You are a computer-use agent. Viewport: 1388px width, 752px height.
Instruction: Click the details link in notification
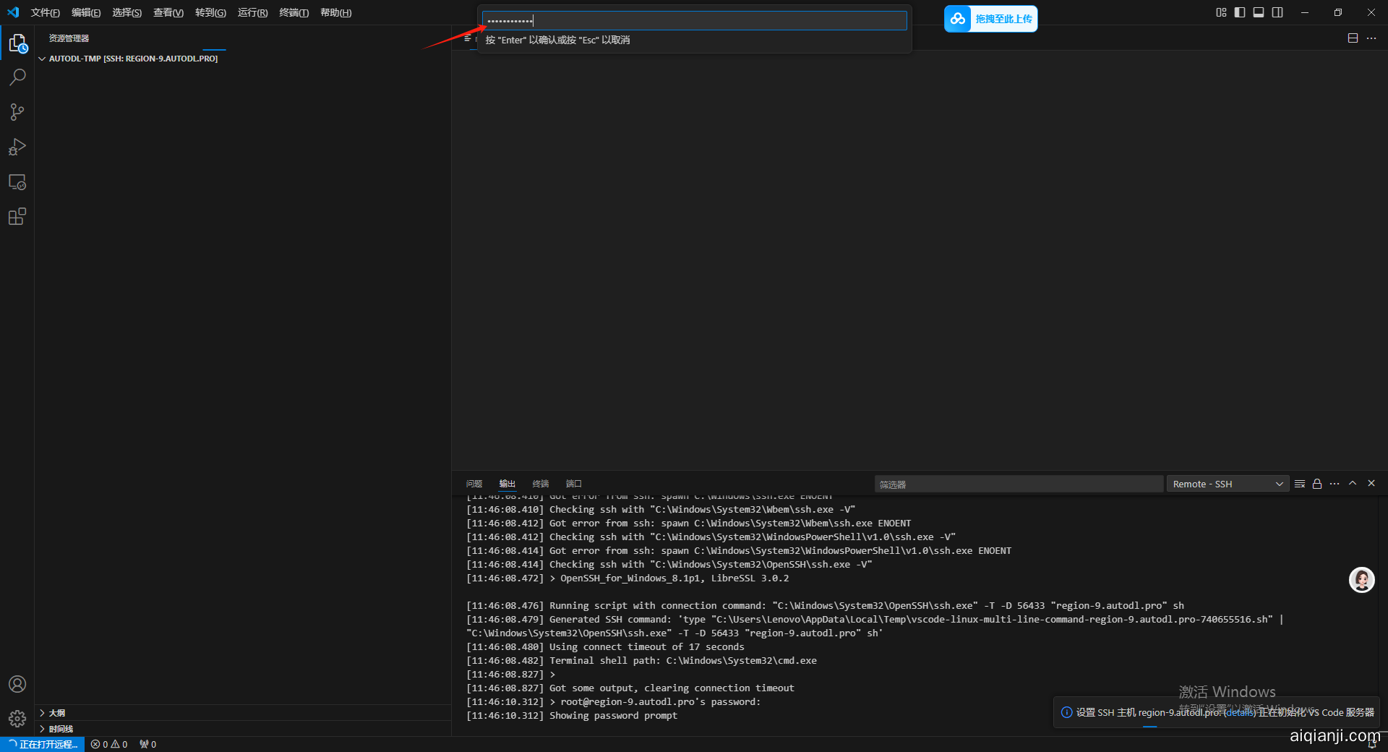1240,712
